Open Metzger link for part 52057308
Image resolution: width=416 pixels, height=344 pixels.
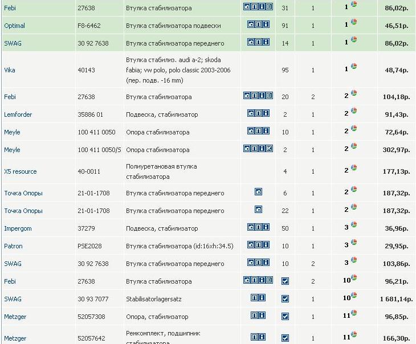point(15,317)
